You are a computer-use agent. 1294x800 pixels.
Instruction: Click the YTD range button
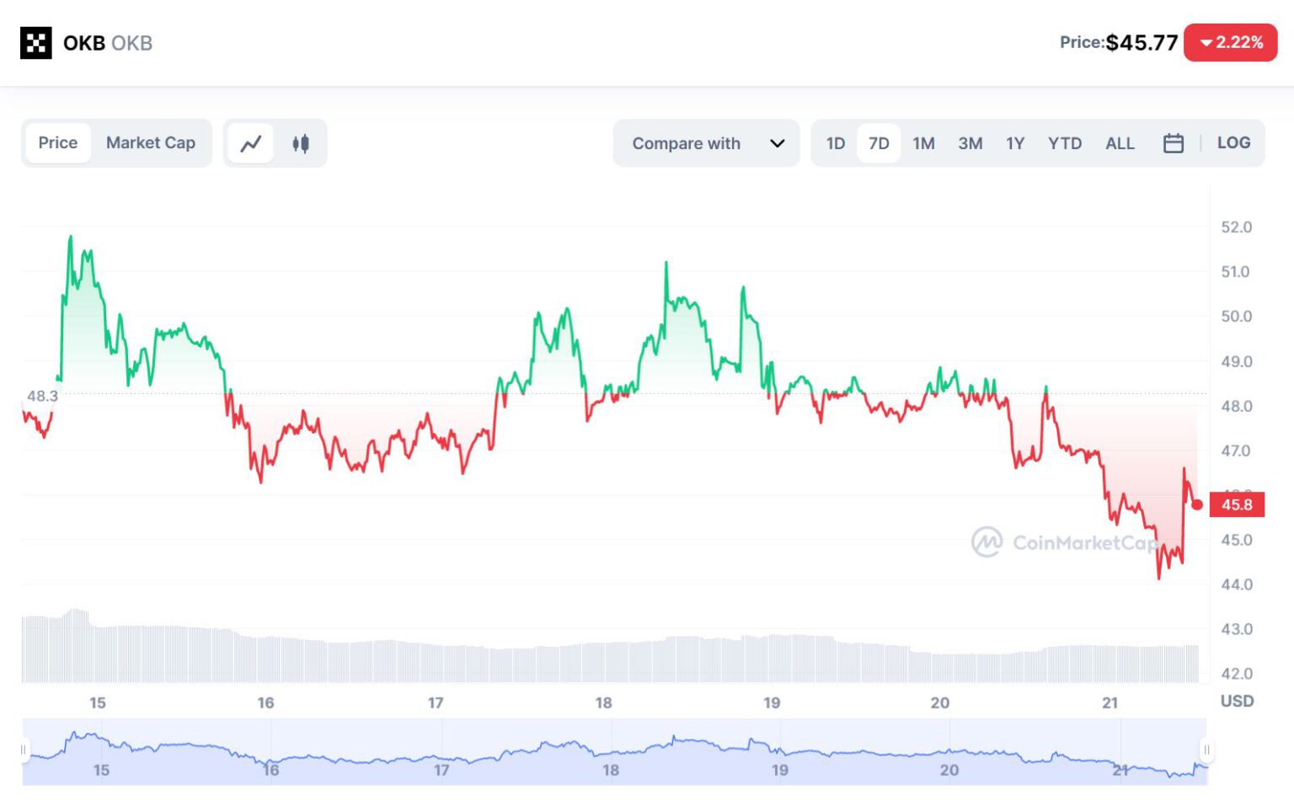(x=1064, y=144)
